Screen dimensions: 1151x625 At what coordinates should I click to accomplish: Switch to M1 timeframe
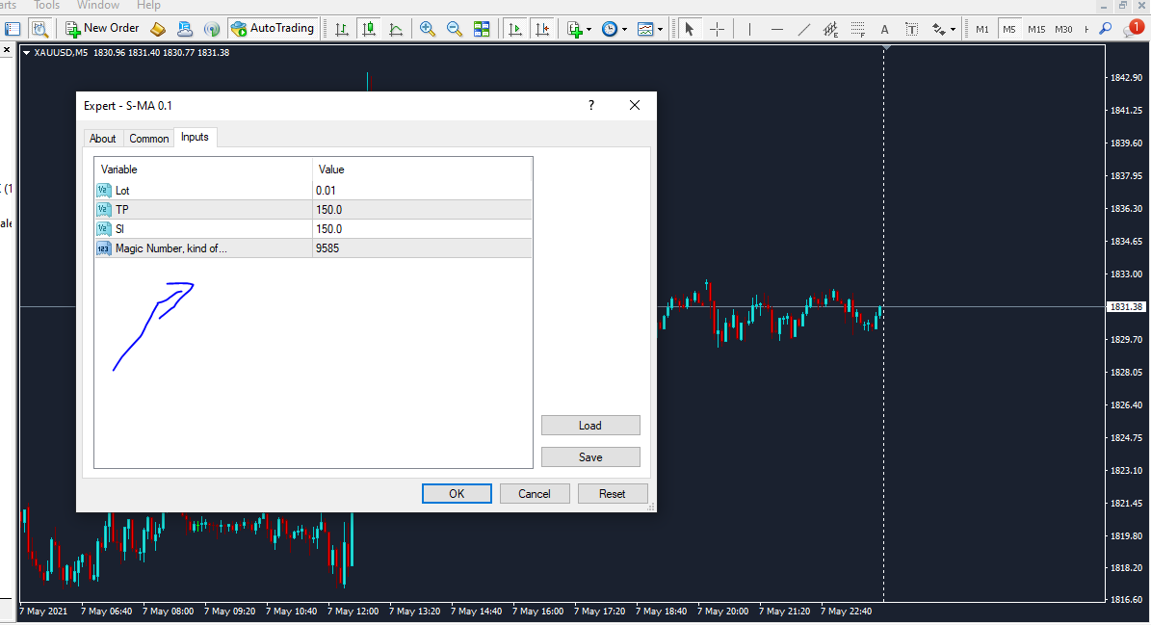(982, 29)
